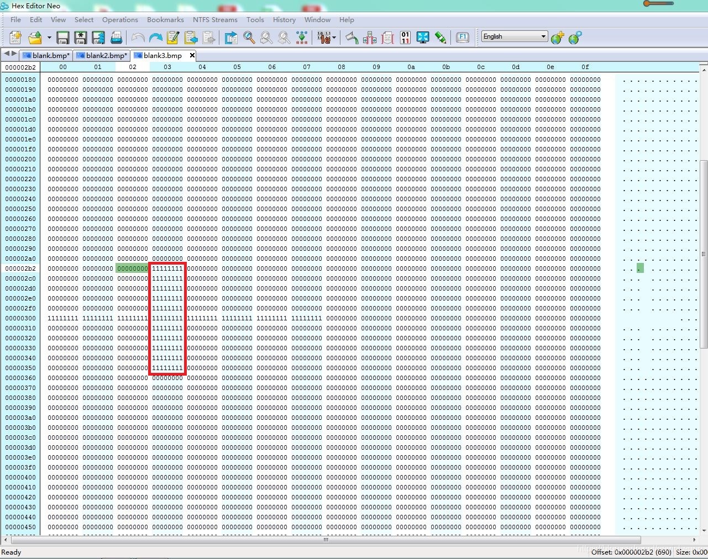Click the vertical scrollbar thumb
The height and width of the screenshot is (559, 708).
pos(704,254)
